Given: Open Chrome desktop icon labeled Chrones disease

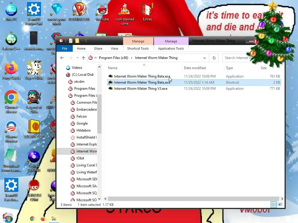Looking at the screenshot, I should (x=11, y=102).
